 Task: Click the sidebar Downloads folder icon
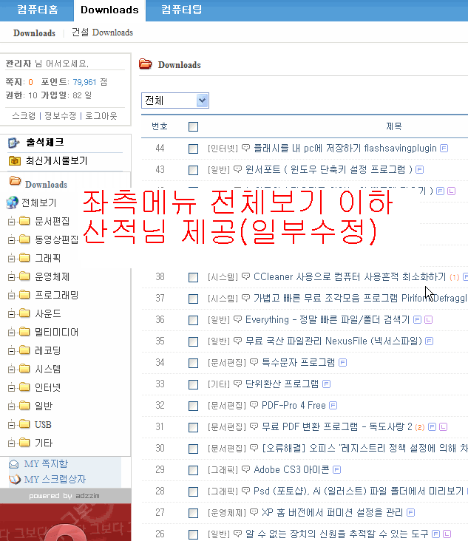tap(15, 180)
